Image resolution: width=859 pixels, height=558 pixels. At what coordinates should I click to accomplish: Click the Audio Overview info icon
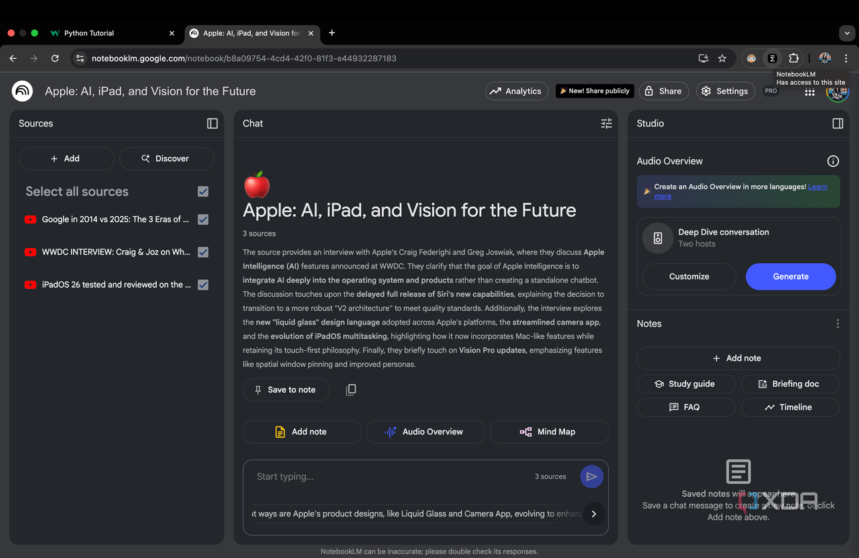point(833,161)
